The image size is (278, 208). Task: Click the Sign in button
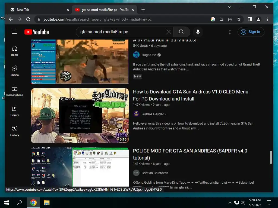pyautogui.click(x=251, y=32)
